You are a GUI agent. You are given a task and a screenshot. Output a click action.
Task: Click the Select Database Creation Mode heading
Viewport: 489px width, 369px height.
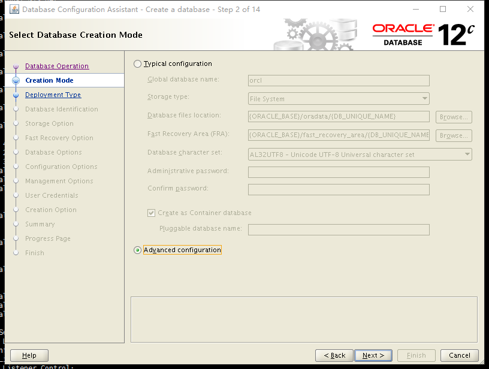(76, 35)
